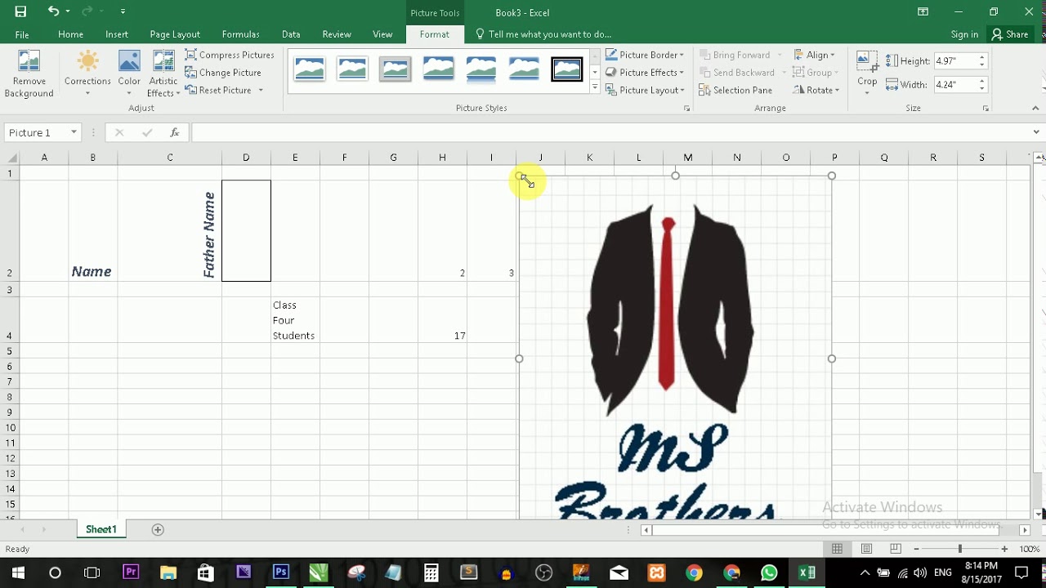Click the Save icon in Quick Access
Image resolution: width=1046 pixels, height=588 pixels.
tap(20, 11)
